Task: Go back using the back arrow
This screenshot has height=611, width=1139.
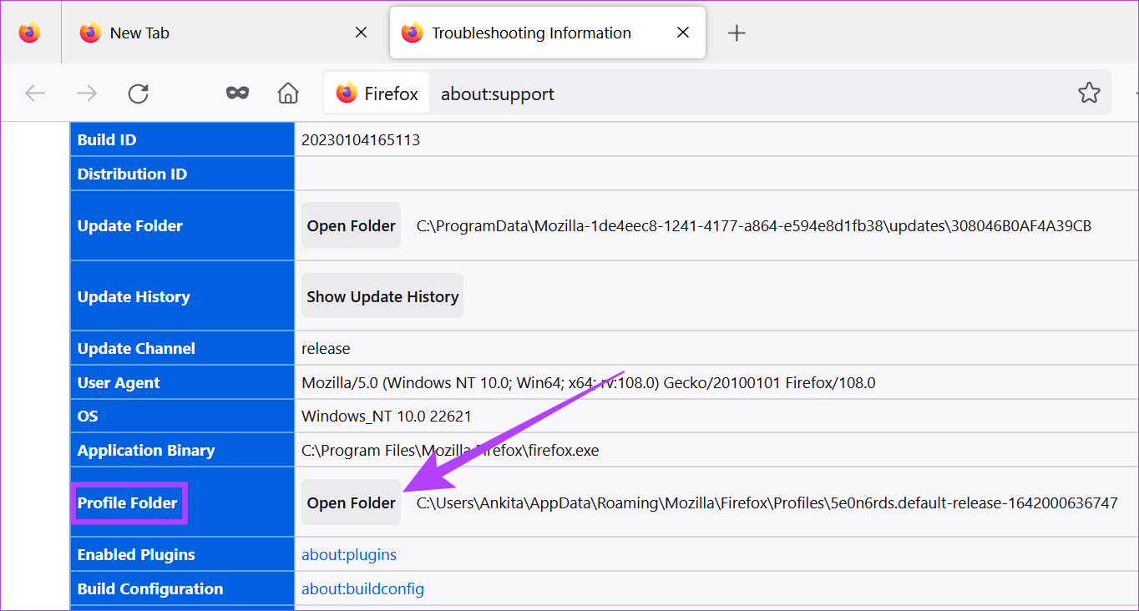Action: pyautogui.click(x=35, y=93)
